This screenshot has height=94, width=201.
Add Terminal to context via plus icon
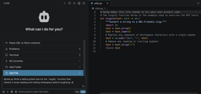coord(80,55)
